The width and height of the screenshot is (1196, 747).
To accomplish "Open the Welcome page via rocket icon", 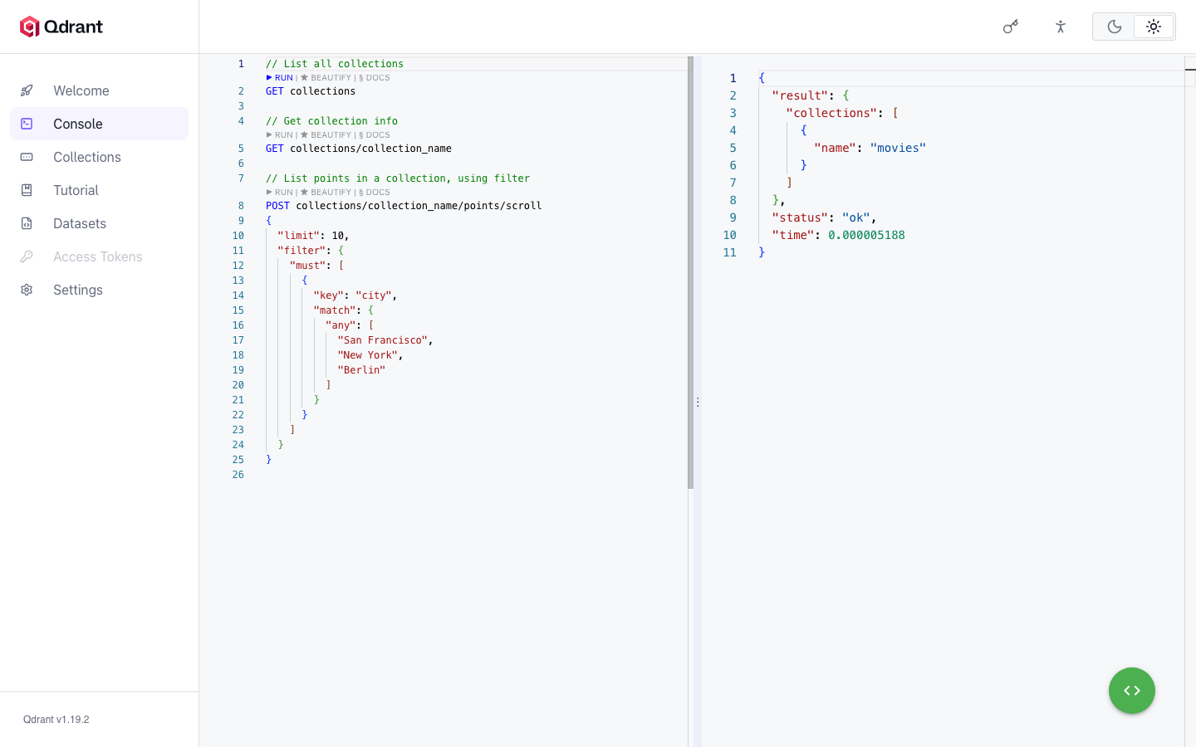I will coord(27,90).
